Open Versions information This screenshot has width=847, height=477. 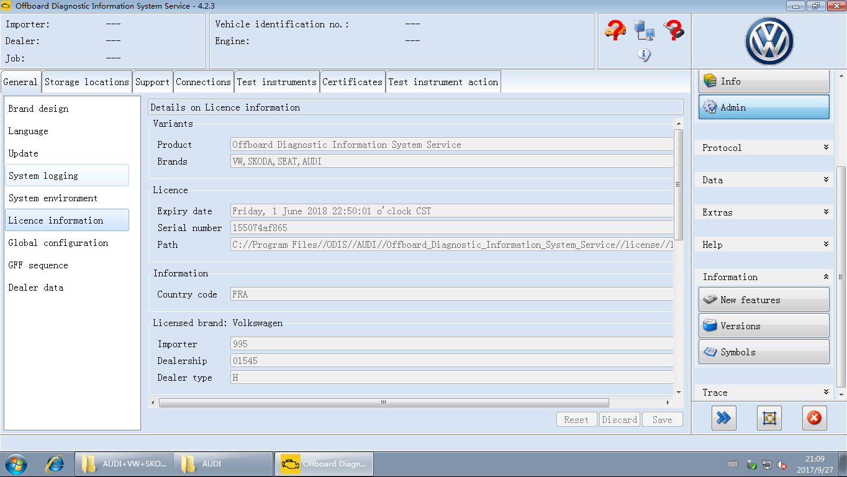[x=764, y=325]
